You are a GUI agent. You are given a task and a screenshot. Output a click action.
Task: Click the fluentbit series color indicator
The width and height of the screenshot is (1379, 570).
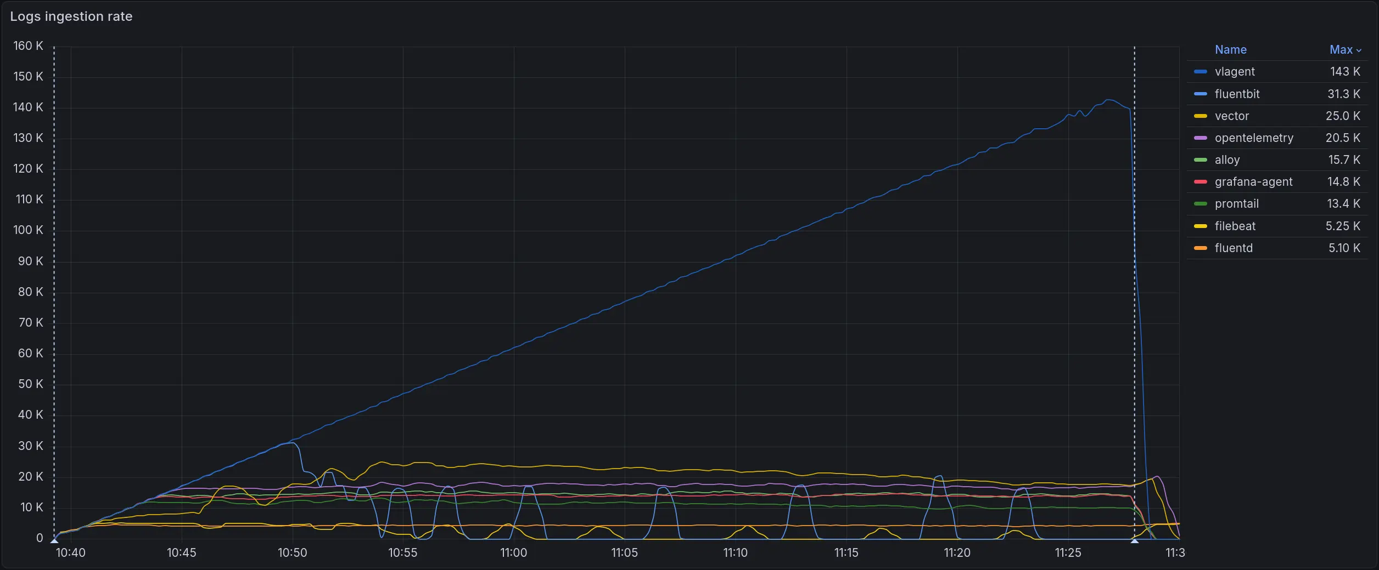[x=1201, y=94]
